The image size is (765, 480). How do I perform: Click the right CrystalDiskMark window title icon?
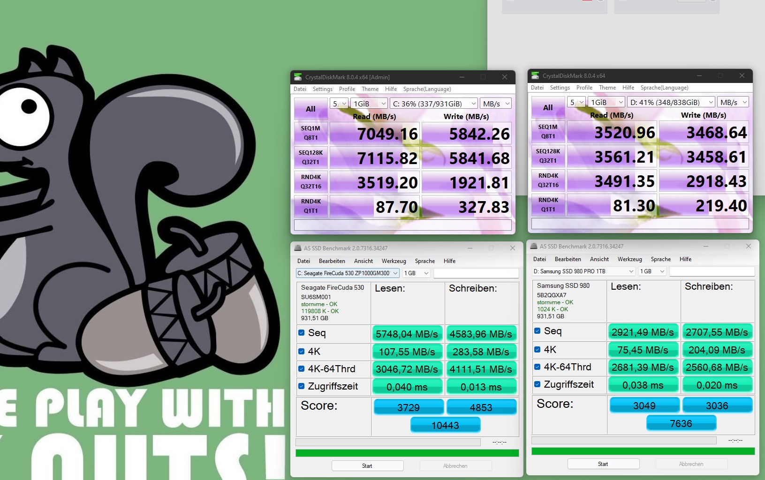coord(535,75)
